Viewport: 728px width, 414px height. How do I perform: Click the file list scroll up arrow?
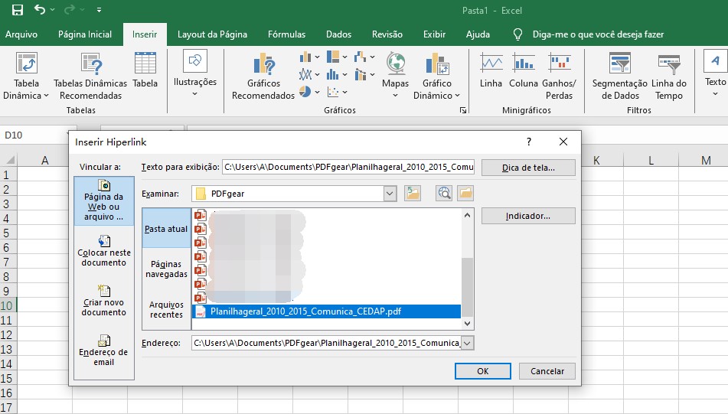pyautogui.click(x=467, y=215)
